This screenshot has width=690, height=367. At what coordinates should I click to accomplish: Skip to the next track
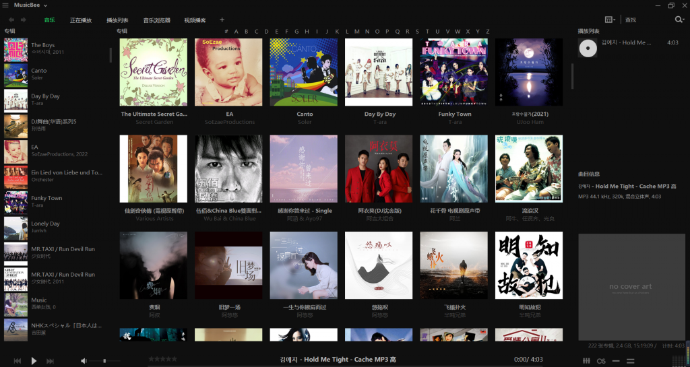click(50, 361)
